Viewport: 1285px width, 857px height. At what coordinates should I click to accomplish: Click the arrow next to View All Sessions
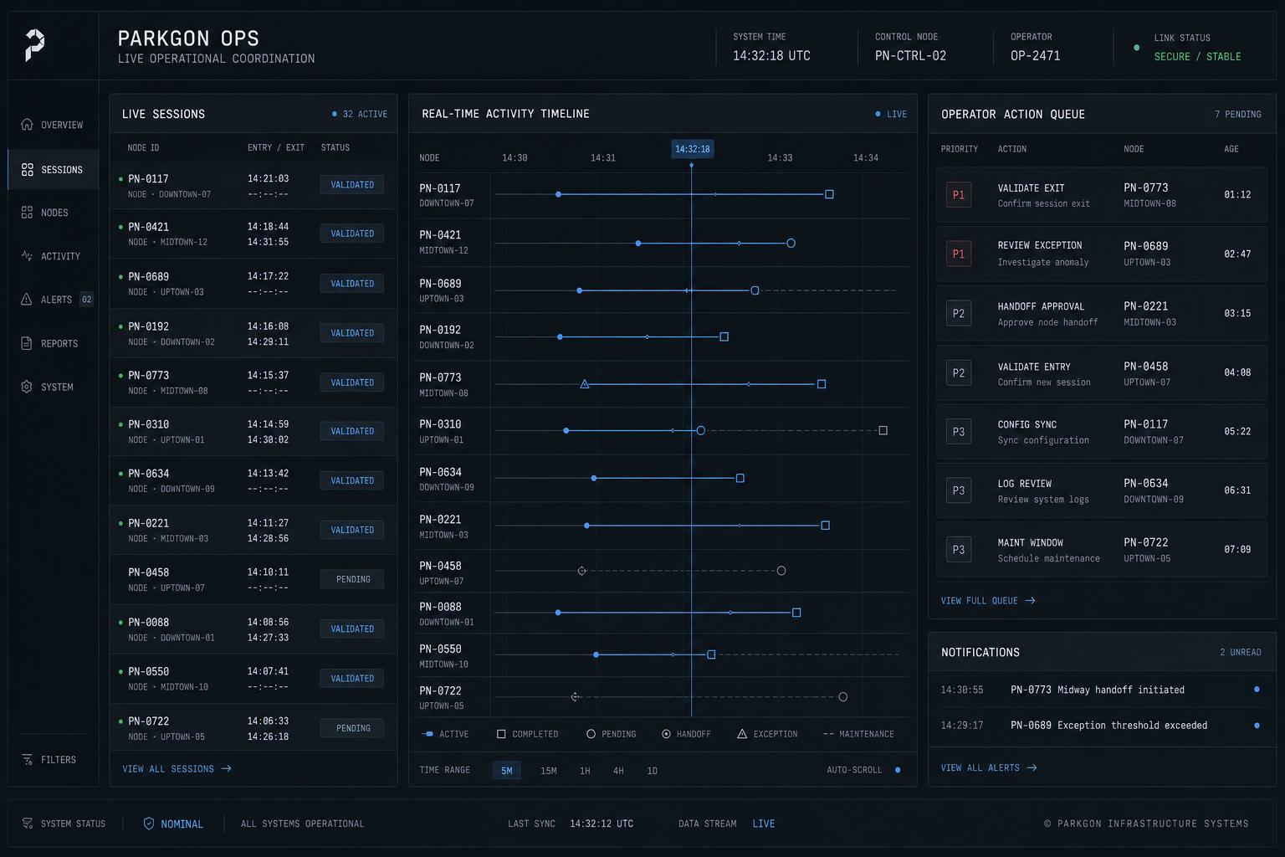(226, 768)
